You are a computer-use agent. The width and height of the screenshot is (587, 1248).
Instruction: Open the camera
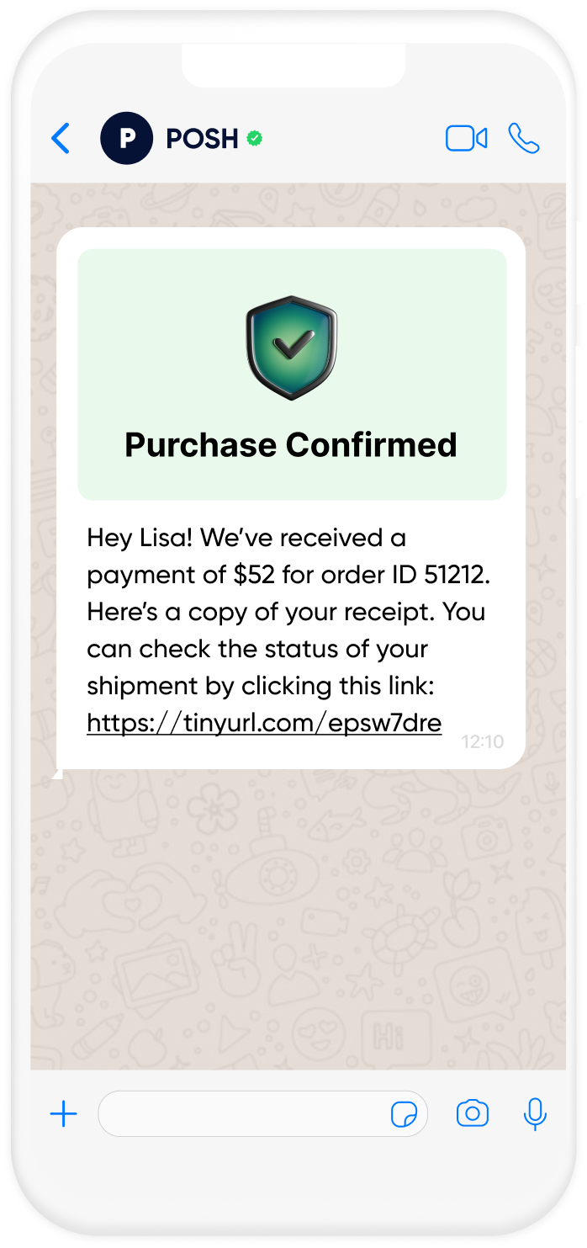[x=473, y=1114]
